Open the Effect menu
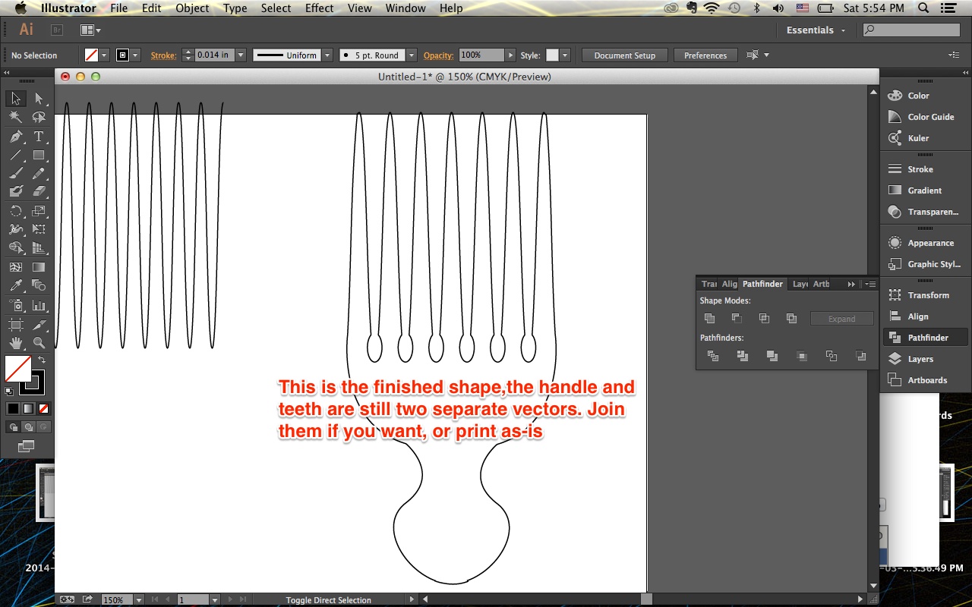 [x=319, y=8]
